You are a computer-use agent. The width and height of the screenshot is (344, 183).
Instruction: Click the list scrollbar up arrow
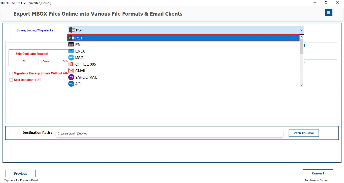click(302, 37)
